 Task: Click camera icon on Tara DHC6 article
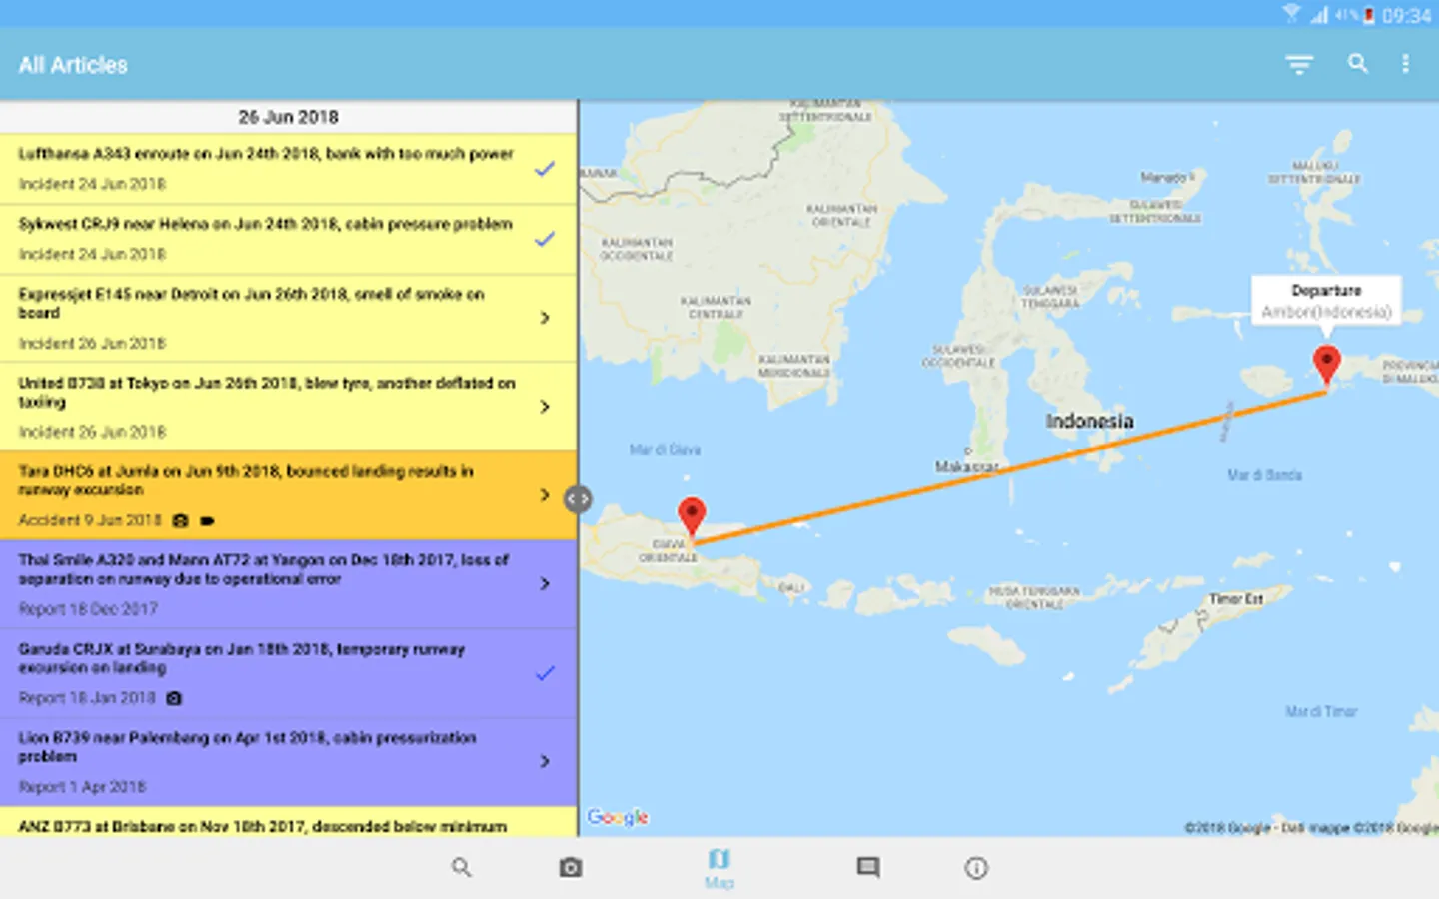(180, 520)
